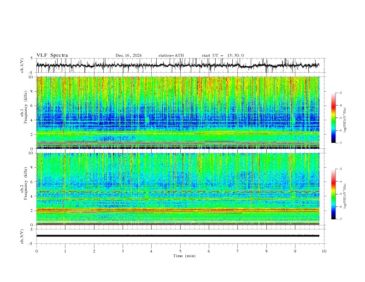365x282 pixels.
Task: Click the "Time (min)" axis label
Action: [x=184, y=256]
